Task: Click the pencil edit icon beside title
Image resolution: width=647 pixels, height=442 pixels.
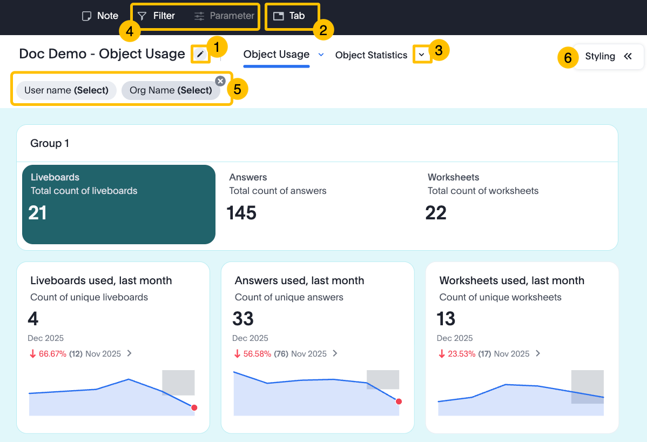Action: pos(200,54)
